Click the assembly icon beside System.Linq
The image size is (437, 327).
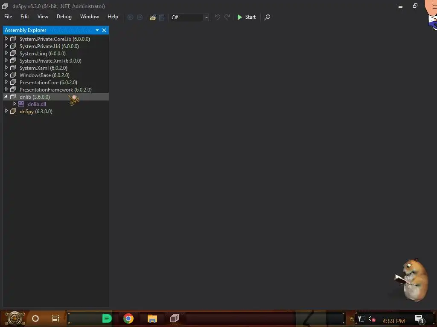(13, 53)
